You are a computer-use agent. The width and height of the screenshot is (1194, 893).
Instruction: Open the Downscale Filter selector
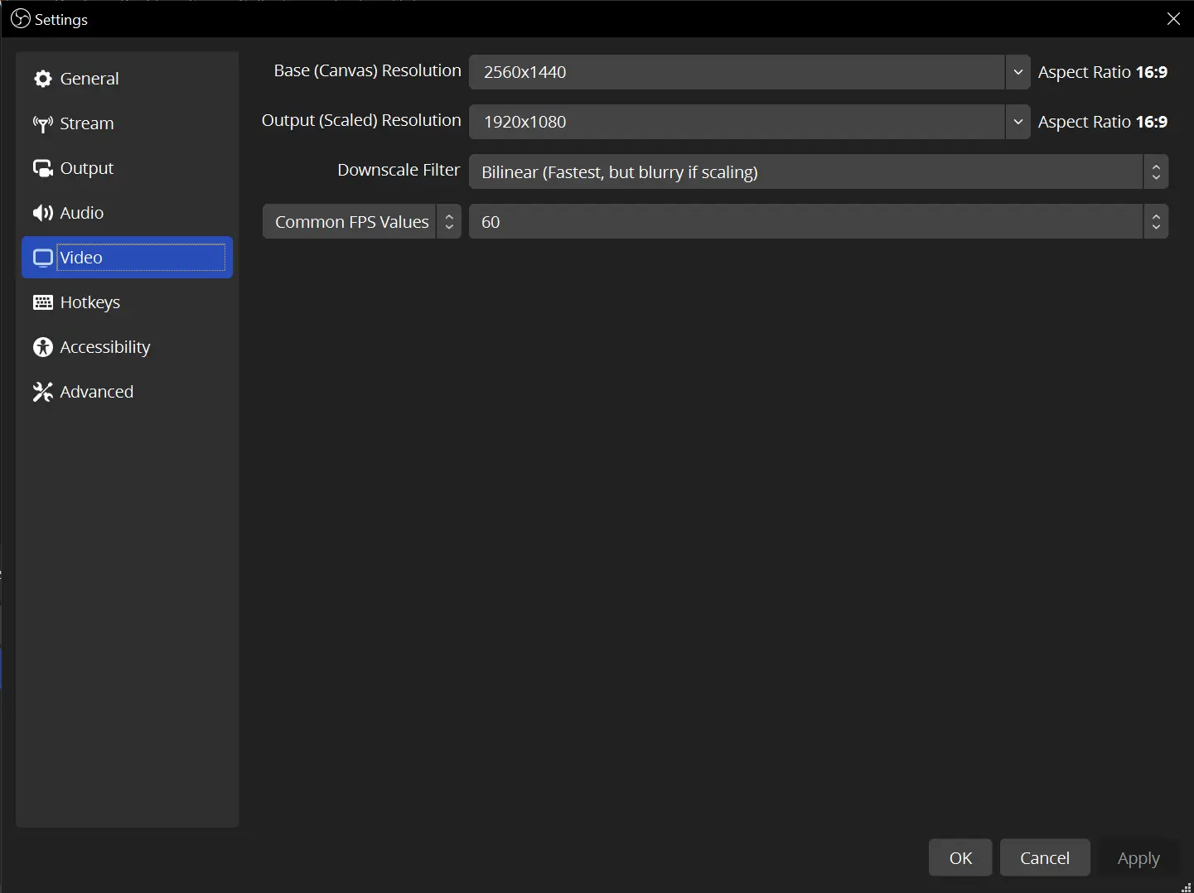tap(818, 172)
